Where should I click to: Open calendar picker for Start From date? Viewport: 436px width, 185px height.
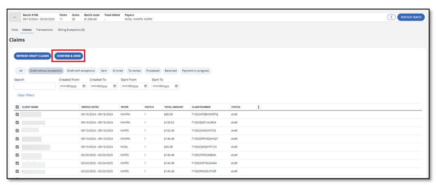146,86
